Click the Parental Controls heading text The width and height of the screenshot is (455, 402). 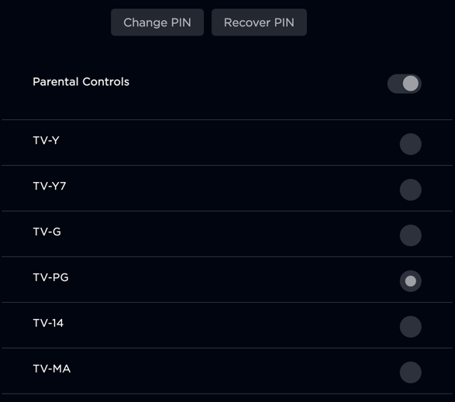coord(81,82)
